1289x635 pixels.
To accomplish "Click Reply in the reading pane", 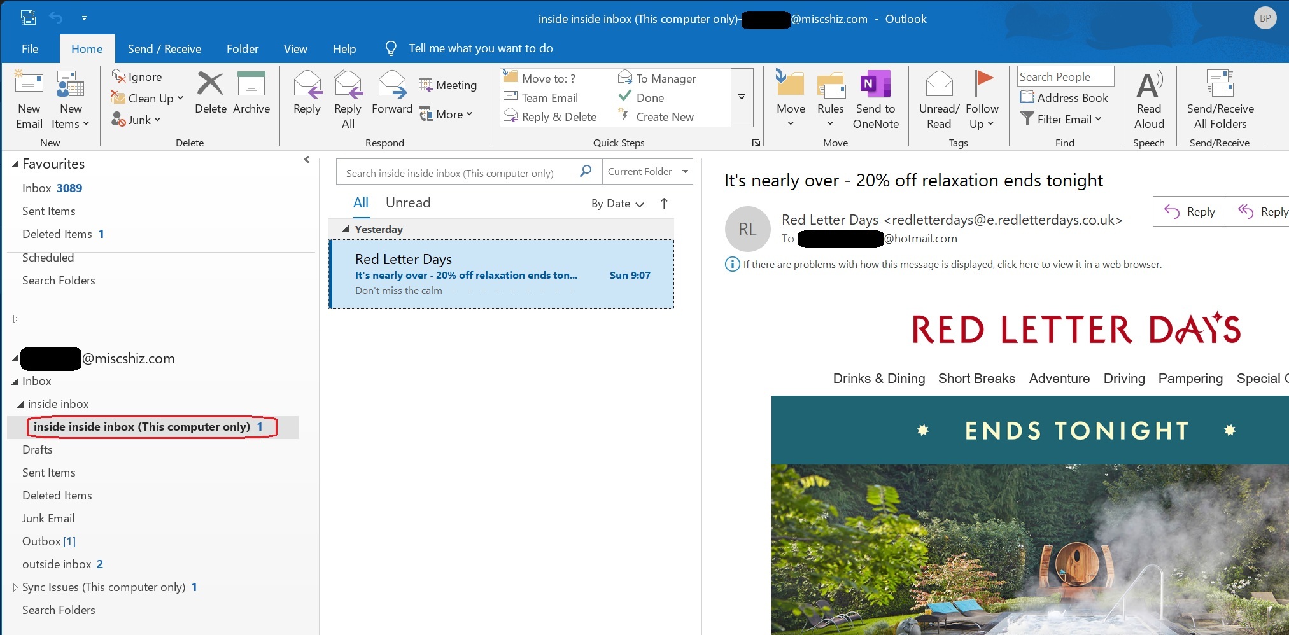I will click(x=1190, y=211).
